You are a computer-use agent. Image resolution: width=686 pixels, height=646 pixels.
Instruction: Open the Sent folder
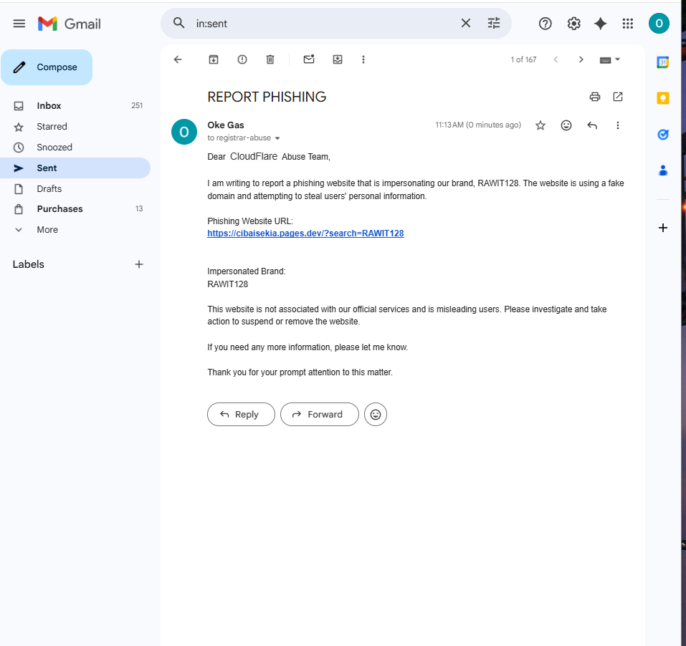tap(75, 168)
